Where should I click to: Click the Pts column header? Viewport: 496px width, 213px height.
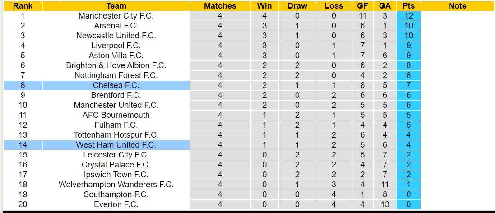click(409, 6)
